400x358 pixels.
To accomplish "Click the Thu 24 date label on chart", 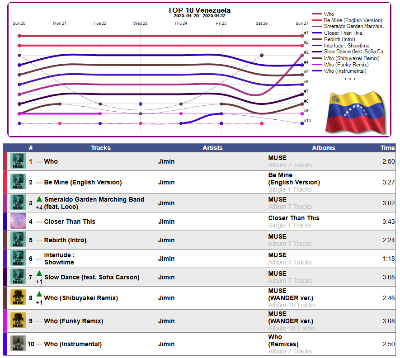I will pos(181,23).
